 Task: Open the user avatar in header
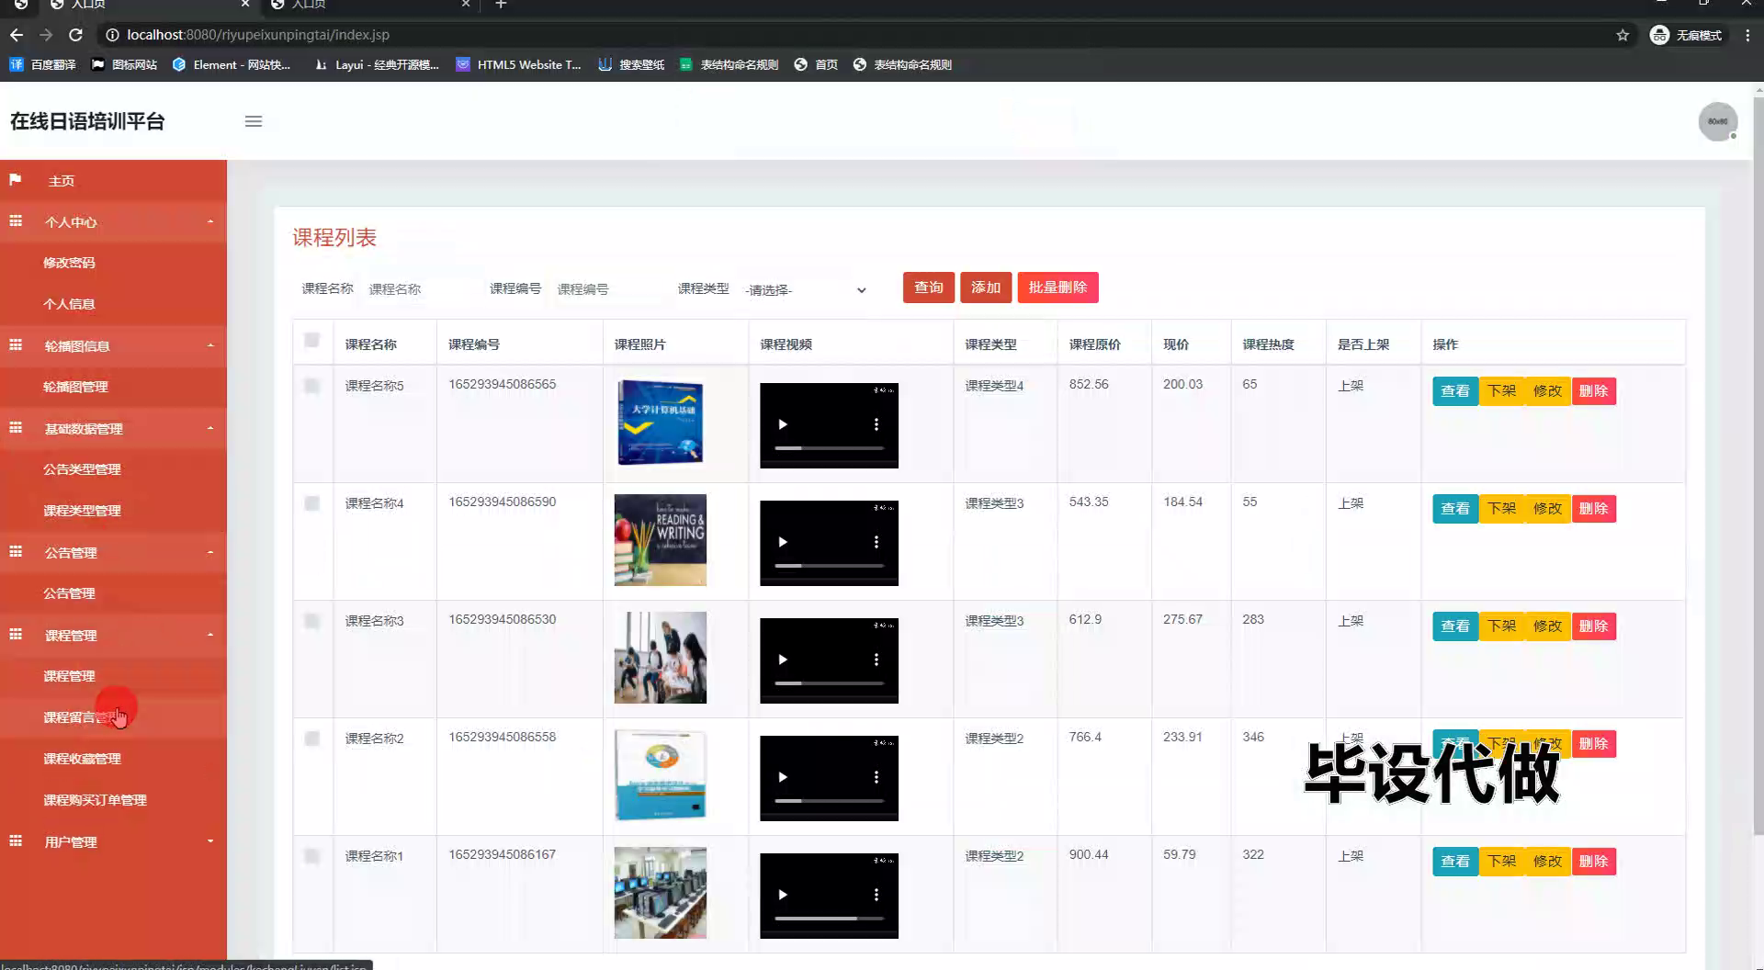tap(1717, 121)
